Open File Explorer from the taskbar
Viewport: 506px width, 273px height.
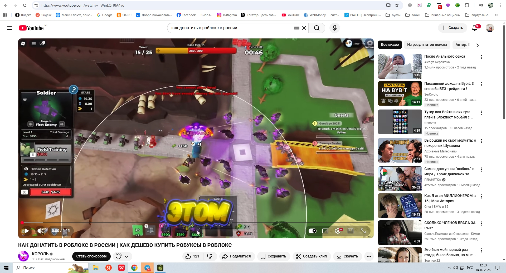coord(95,268)
